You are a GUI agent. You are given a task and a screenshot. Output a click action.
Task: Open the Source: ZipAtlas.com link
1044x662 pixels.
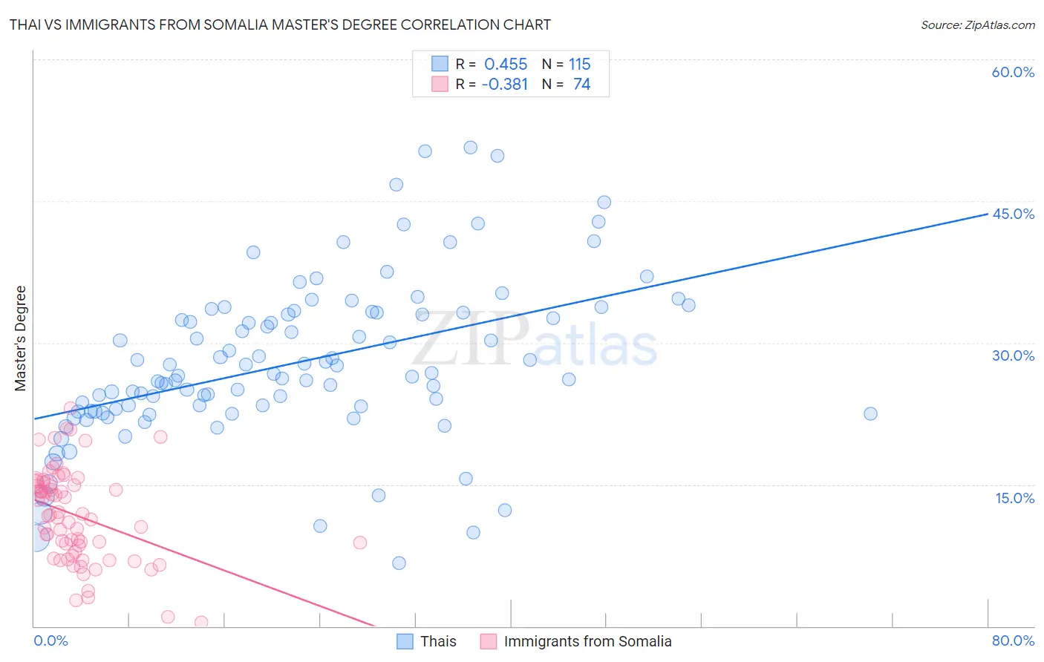[x=978, y=24]
